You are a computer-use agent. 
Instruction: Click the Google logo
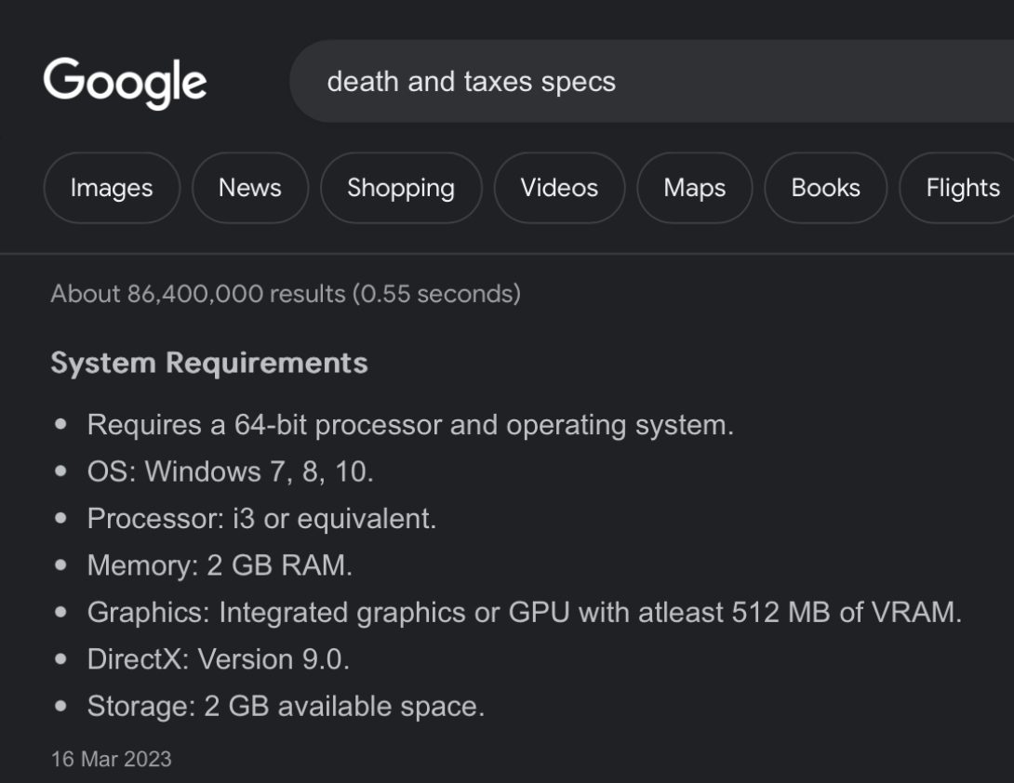coord(125,83)
